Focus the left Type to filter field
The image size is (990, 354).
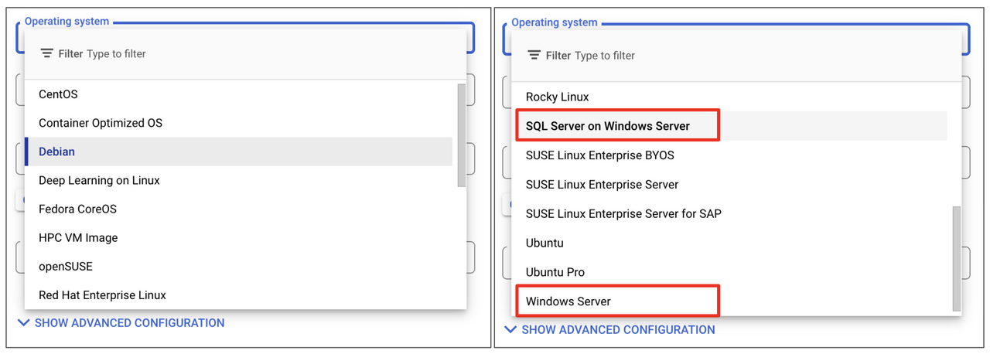pos(116,53)
